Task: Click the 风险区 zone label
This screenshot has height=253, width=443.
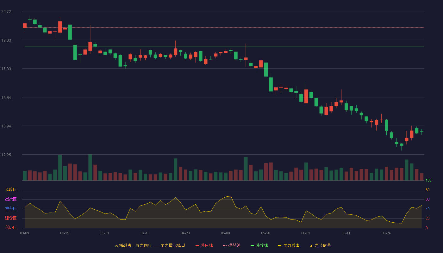Action: pos(11,190)
